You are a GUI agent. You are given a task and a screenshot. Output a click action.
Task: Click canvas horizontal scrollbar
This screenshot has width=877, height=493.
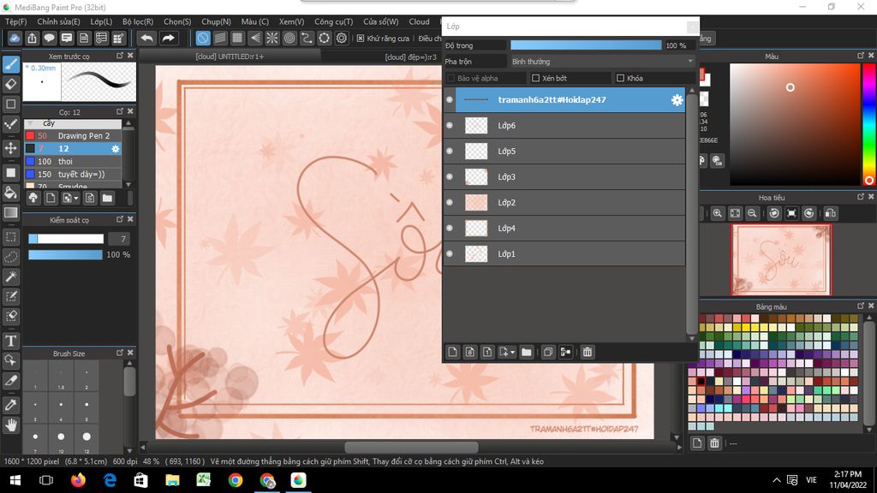click(411, 447)
